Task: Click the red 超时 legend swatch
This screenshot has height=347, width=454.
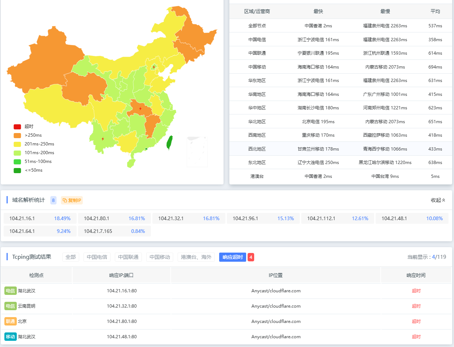Action: click(x=18, y=126)
